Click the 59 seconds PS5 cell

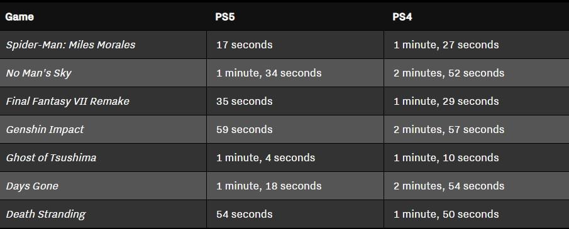coord(244,130)
